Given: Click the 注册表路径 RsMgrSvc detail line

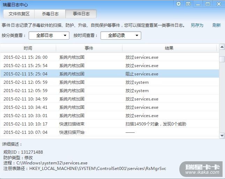Looking at the screenshot, I should 85,169.
